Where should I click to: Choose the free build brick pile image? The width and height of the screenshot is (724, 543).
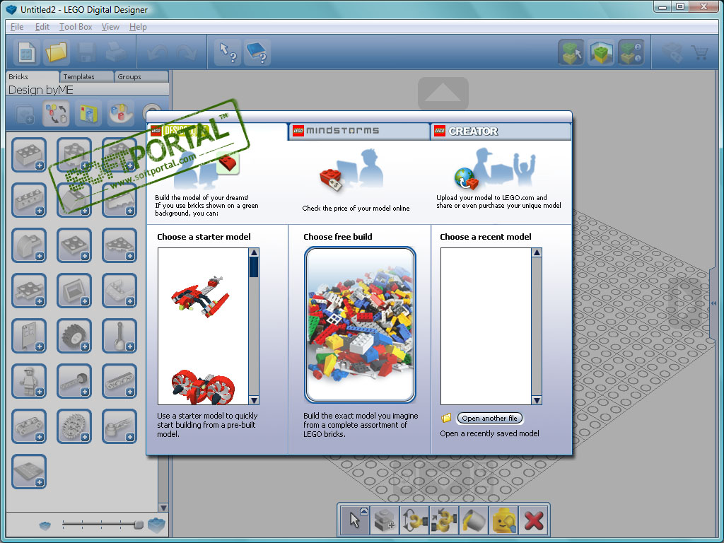pos(360,325)
